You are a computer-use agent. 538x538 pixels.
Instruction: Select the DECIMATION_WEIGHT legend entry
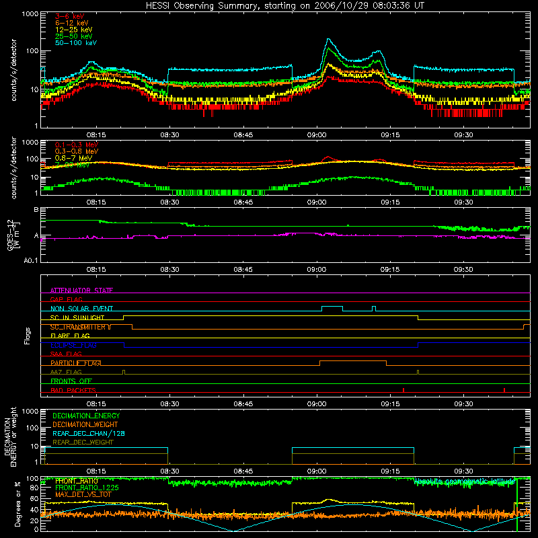tap(85, 424)
